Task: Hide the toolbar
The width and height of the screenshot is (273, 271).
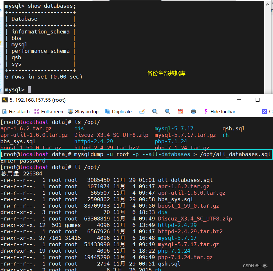Action: (x=220, y=112)
